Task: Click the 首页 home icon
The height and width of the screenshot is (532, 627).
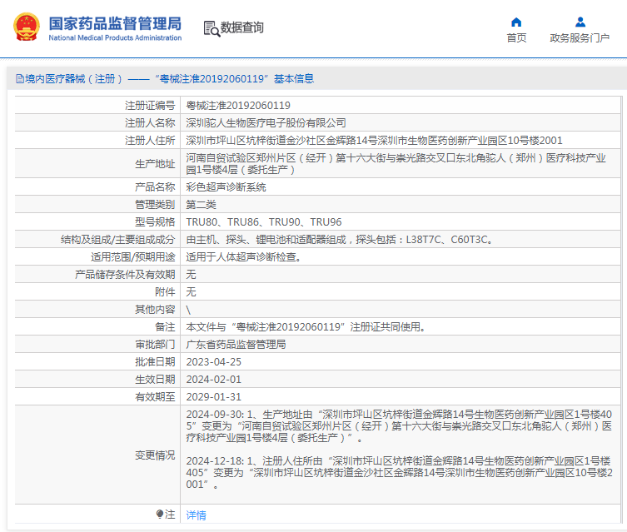Action: coord(516,22)
